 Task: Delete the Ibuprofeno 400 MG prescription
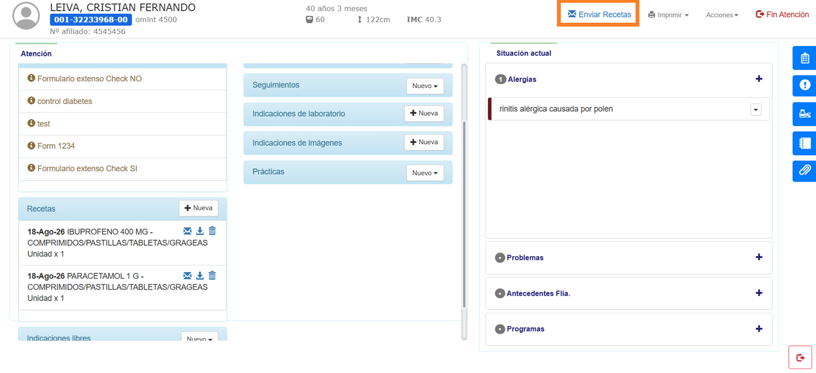212,231
